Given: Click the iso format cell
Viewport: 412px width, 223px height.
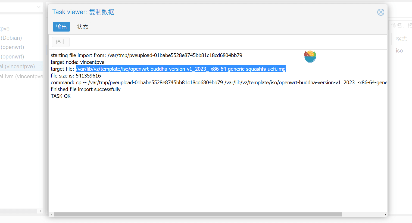Looking at the screenshot, I should coord(399,51).
